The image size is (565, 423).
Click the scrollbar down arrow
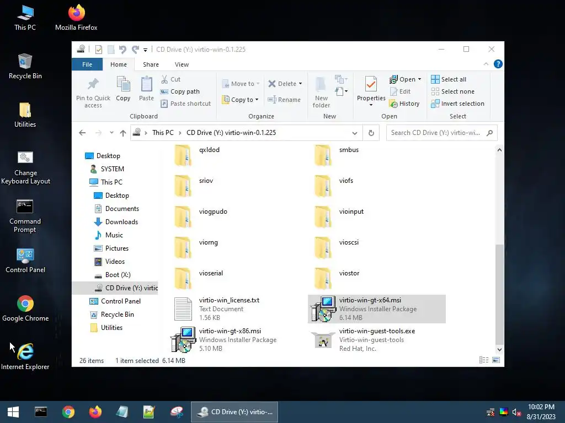(499, 350)
